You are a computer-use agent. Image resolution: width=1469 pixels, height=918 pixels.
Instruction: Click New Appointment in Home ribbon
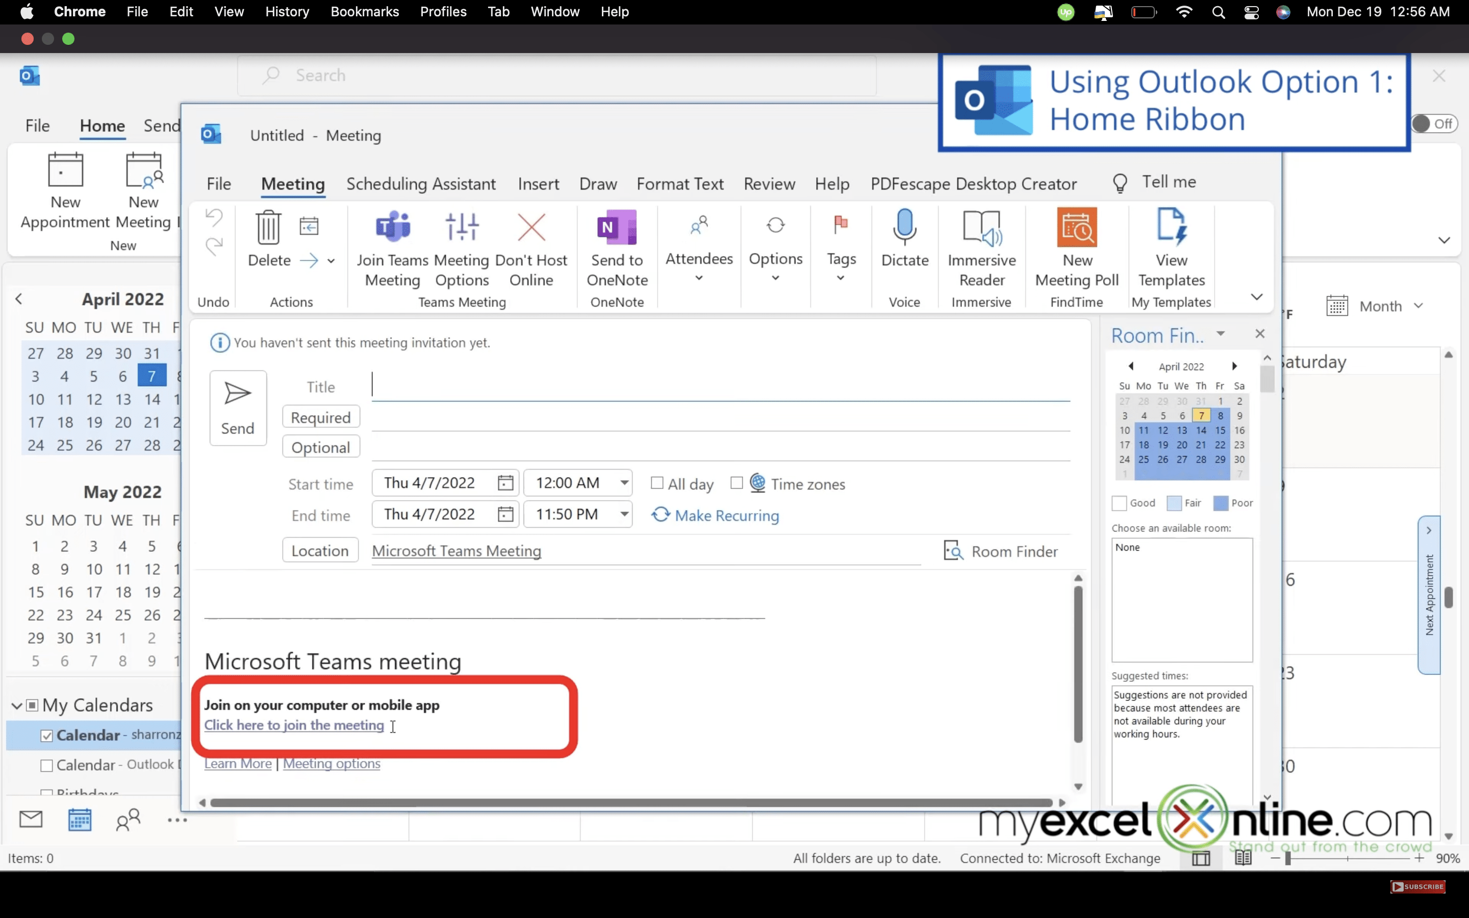coord(66,190)
